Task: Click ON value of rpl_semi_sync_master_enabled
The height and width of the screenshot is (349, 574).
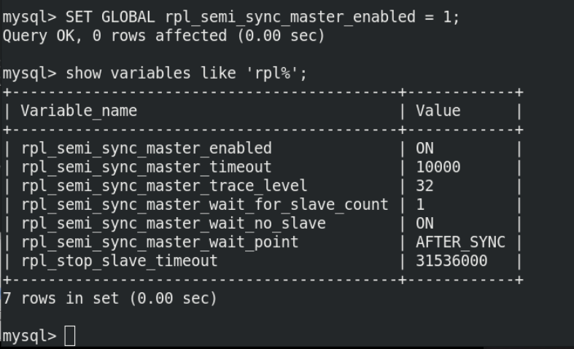Action: (x=424, y=148)
